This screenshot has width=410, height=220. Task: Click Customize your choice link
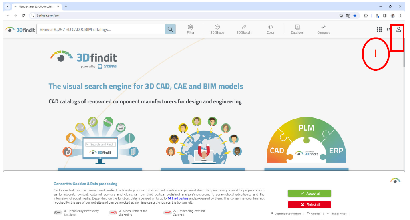[286, 214]
